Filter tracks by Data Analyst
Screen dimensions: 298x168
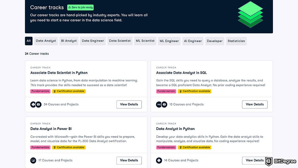[46, 41]
